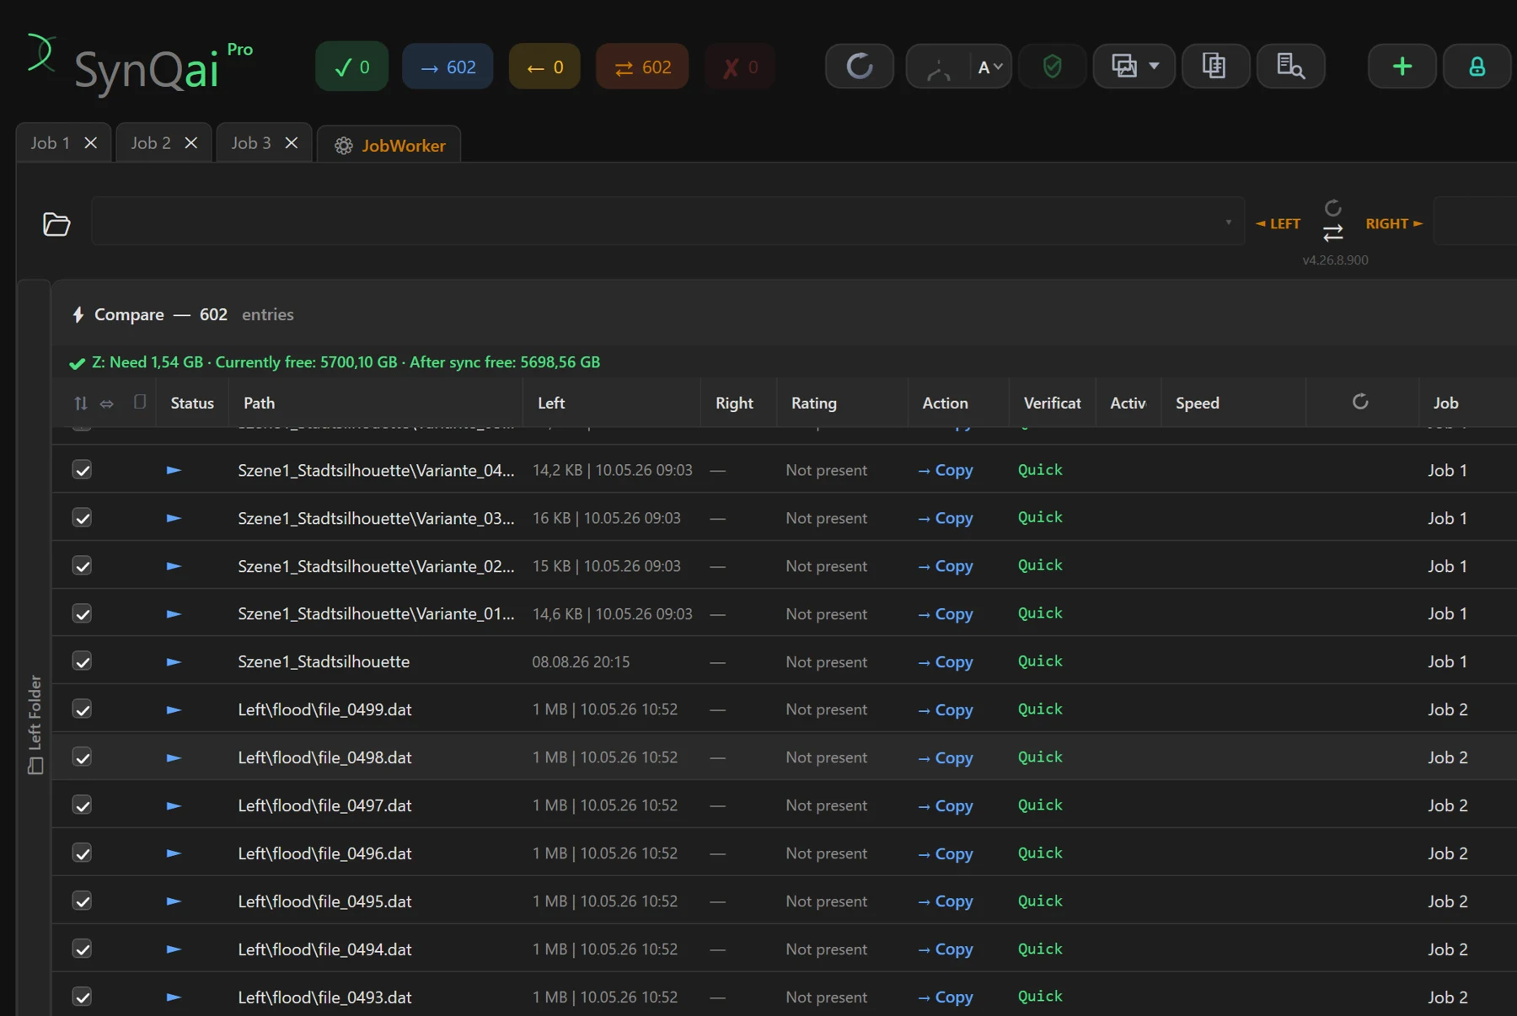1517x1016 pixels.
Task: Uncheck the file_0498.dat row checkbox
Action: coord(82,757)
